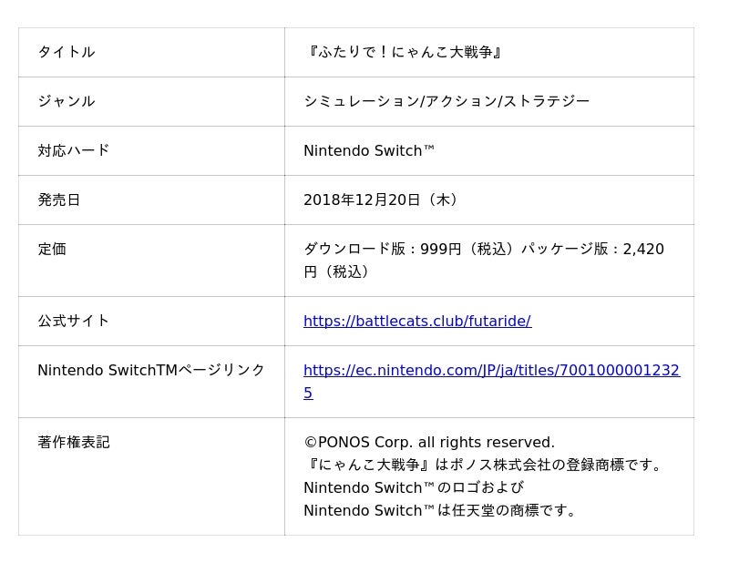Open the ec.nintendo.com titles page link
Image resolution: width=729 pixels, height=563 pixels.
[491, 370]
